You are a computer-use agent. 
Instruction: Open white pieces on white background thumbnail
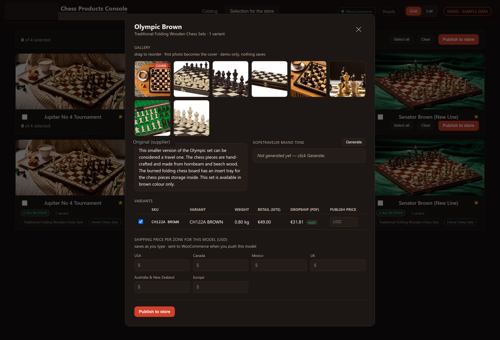[192, 118]
